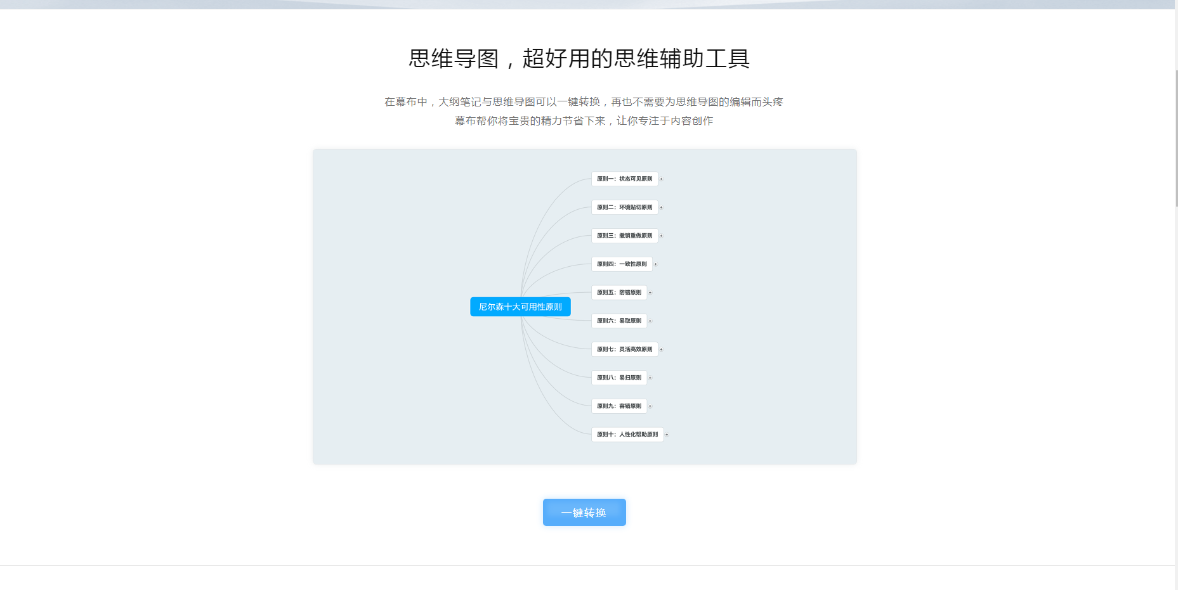Expand the plus icon beside 原则五：防错原则
The width and height of the screenshot is (1178, 590).
point(650,292)
